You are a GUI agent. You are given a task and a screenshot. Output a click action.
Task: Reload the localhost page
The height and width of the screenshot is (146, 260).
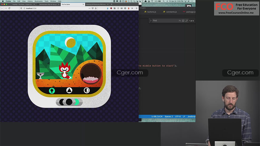[x=9, y=8]
